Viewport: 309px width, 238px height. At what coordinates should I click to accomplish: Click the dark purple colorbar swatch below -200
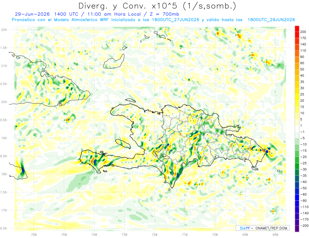coord(297,229)
